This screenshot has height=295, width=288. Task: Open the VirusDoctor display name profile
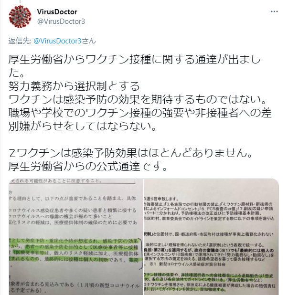57,12
